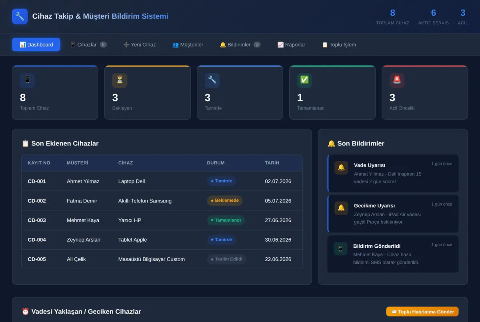Image resolution: width=480 pixels, height=322 pixels.
Task: Click the phone icon of Bildirim Gönderildi notification
Action: [x=340, y=248]
